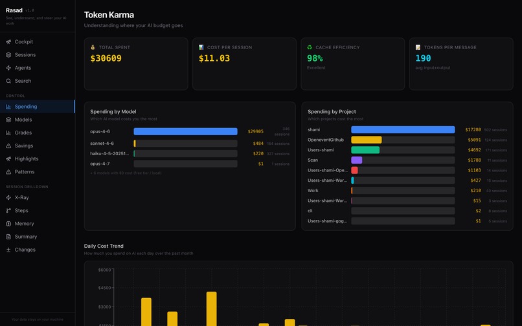
Task: Click the Cockpit rocket icon in sidebar
Action: [8, 42]
